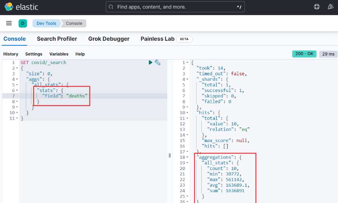Click the "hits": [] response line

[x=215, y=146]
